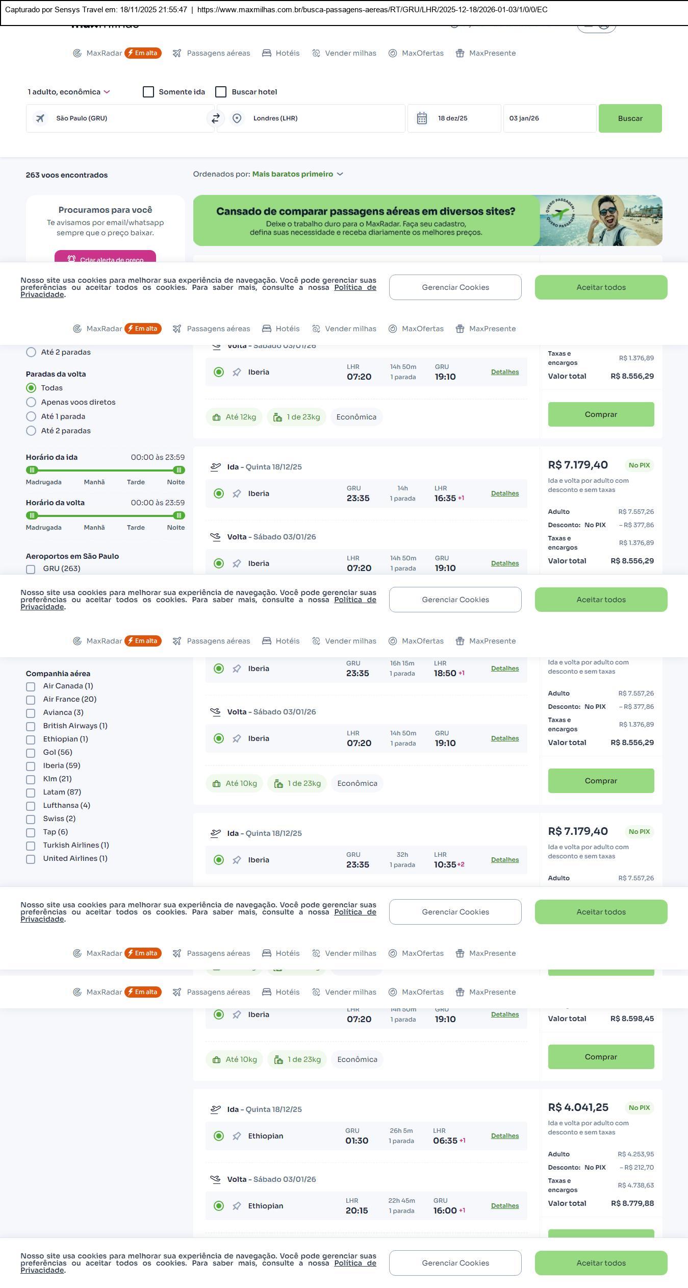
Task: Click the left handle of the Horário da ida slider
Action: [32, 470]
